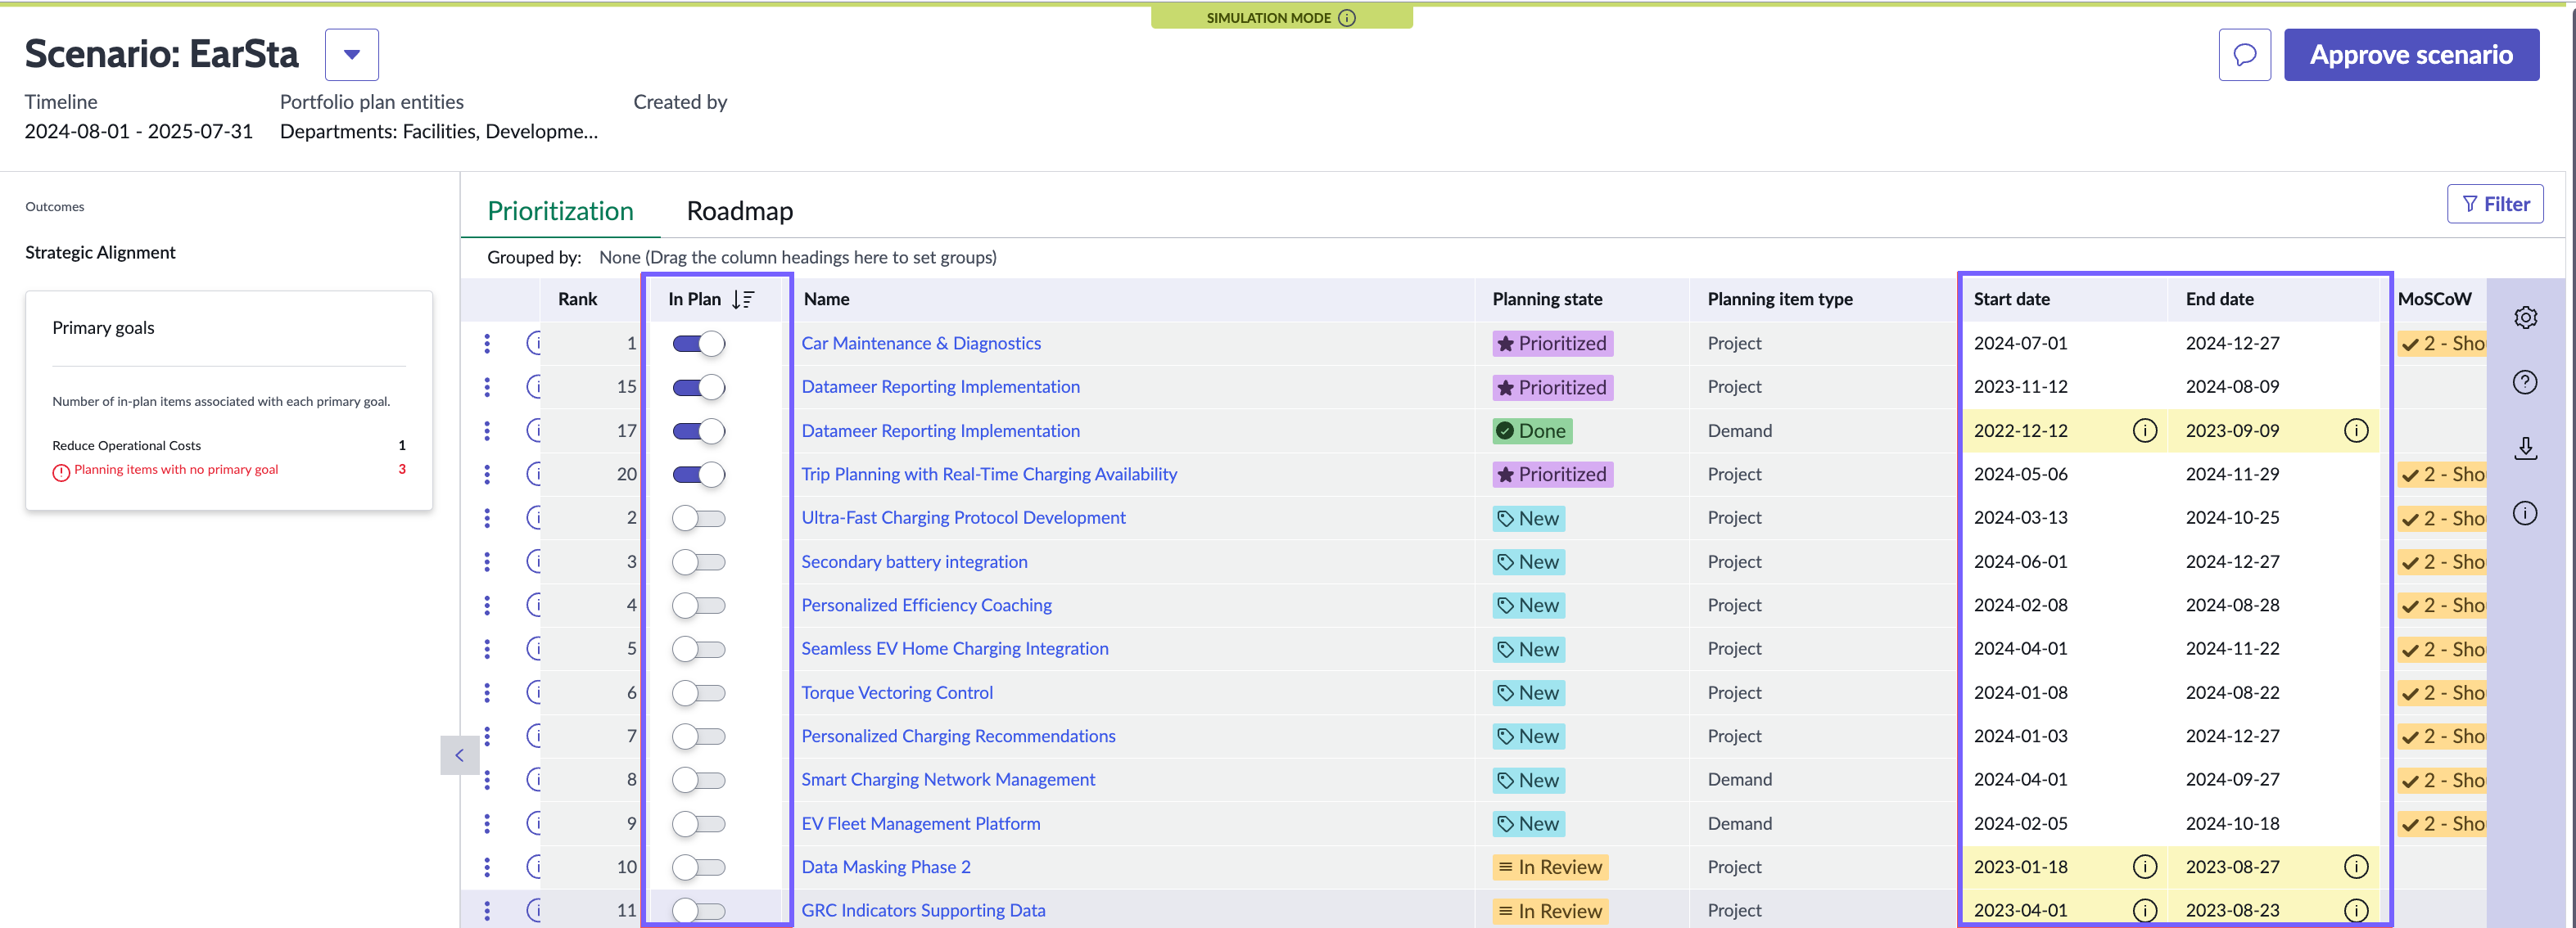
Task: Switch to the Prioritization tab
Action: click(560, 211)
